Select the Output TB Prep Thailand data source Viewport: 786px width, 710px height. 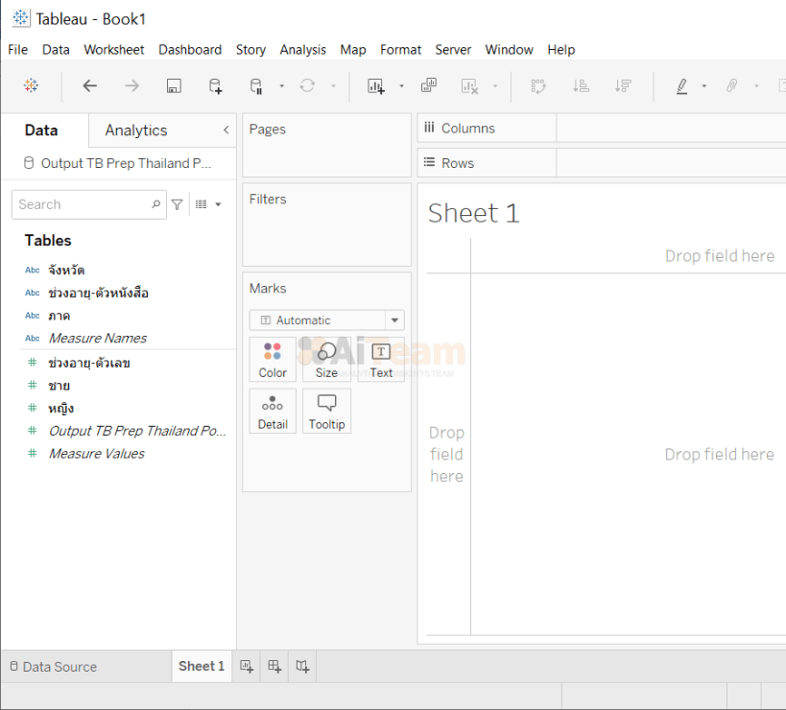point(118,163)
